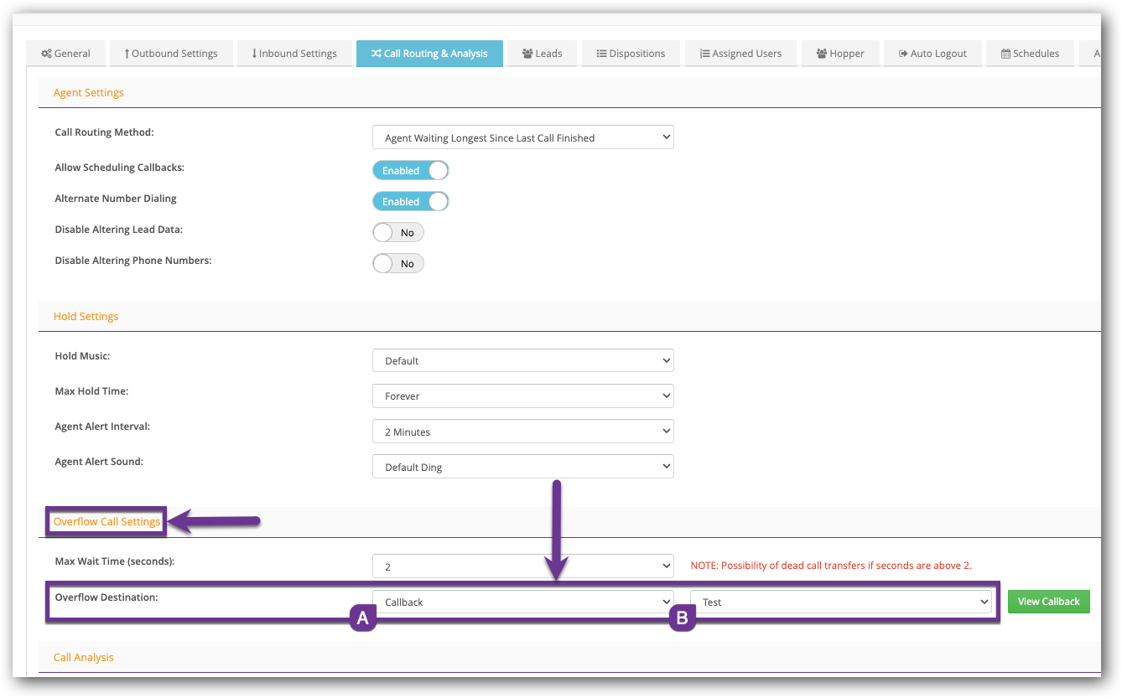Open the Call Routing Method dropdown
This screenshot has width=1122, height=698.
click(522, 137)
